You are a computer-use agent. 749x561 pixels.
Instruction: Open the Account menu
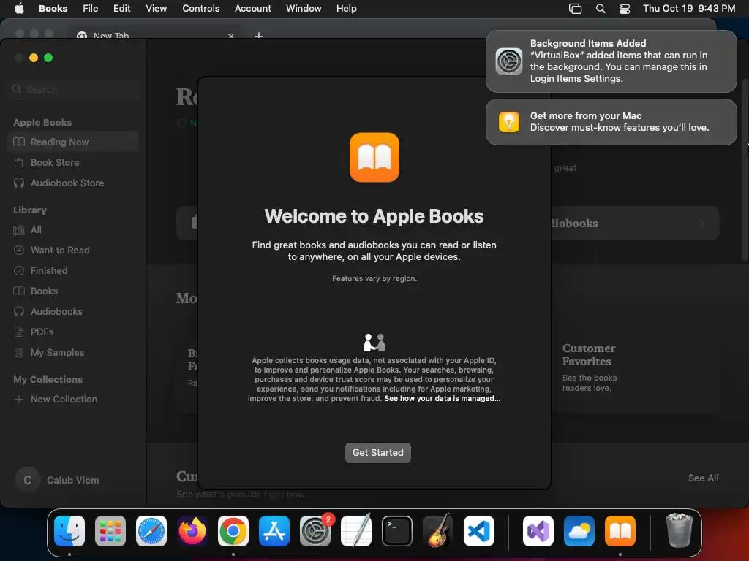(x=252, y=9)
